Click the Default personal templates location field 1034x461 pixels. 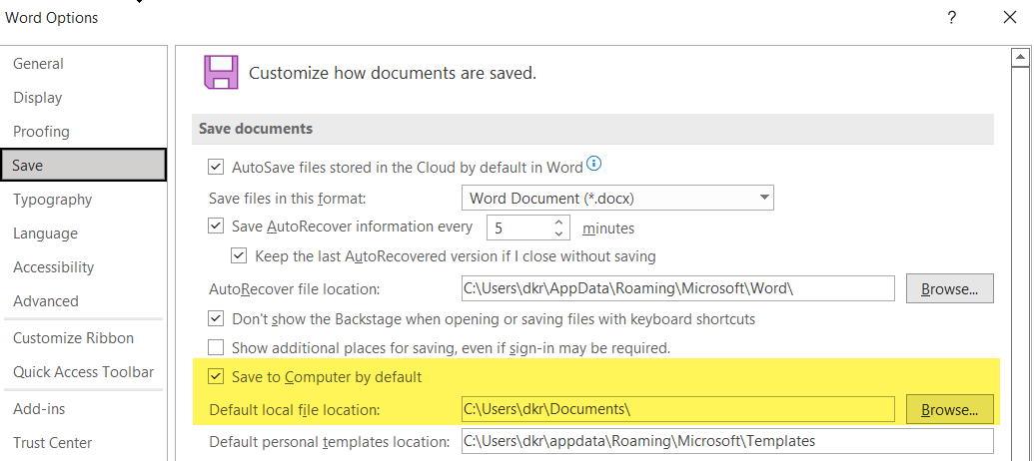727,441
